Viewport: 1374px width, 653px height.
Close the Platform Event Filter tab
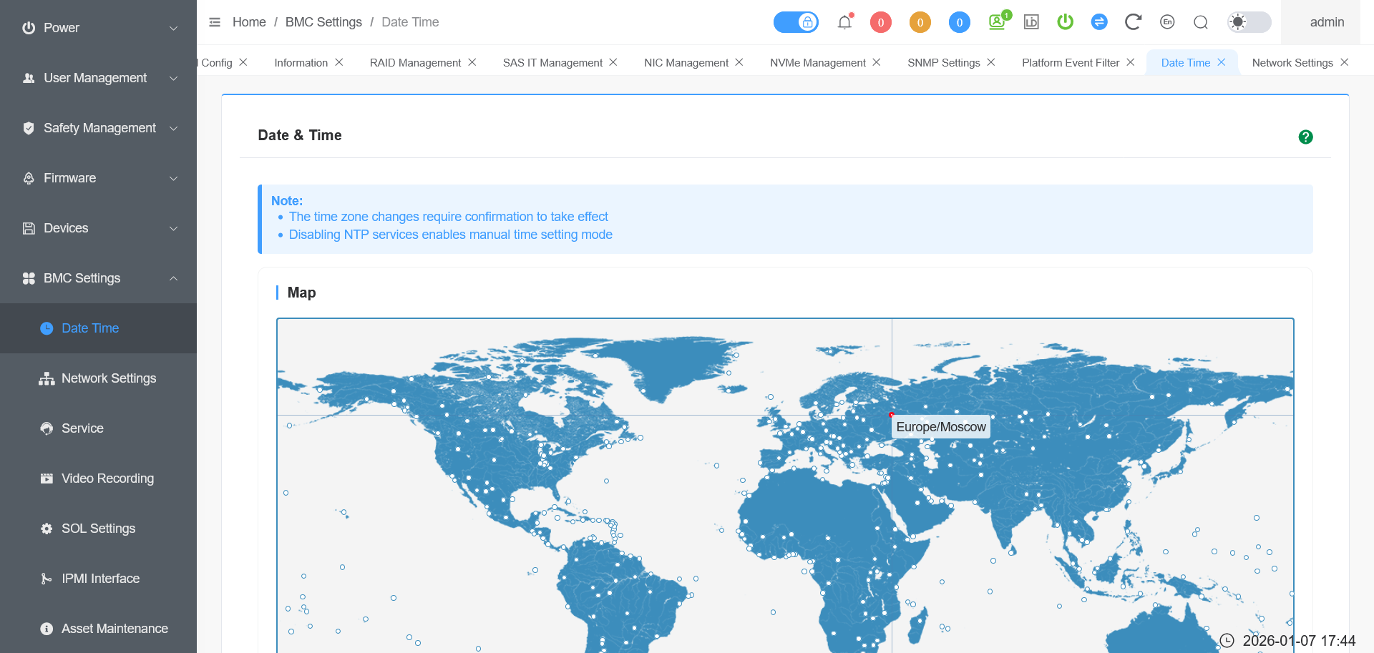click(x=1131, y=62)
